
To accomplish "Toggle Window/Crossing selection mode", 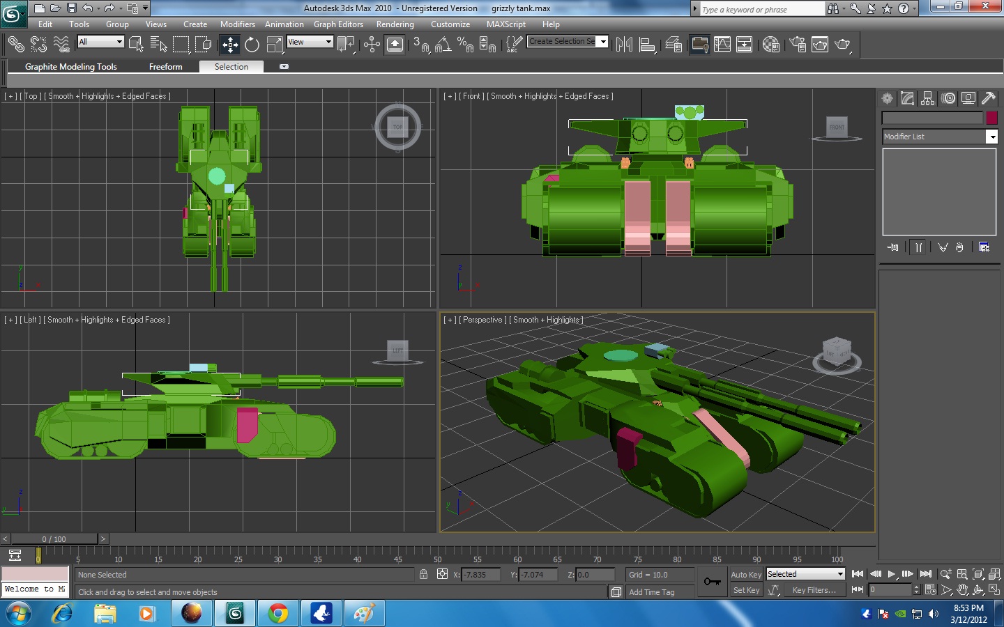I will (x=204, y=45).
